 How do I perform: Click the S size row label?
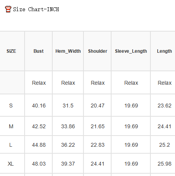11,106
